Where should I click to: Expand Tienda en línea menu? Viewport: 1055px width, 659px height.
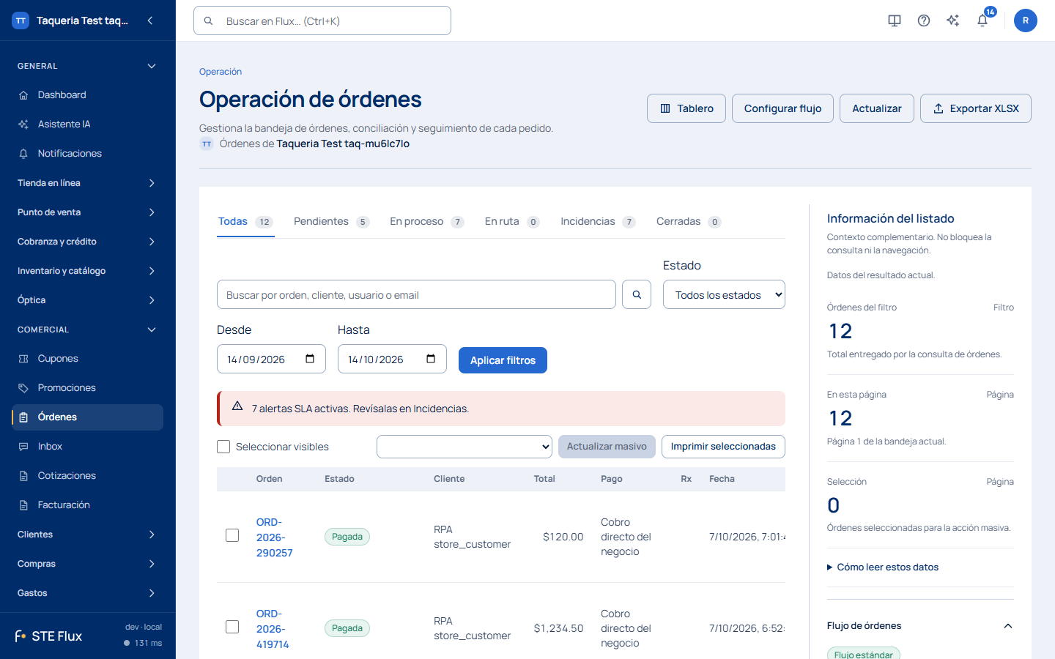click(x=88, y=183)
